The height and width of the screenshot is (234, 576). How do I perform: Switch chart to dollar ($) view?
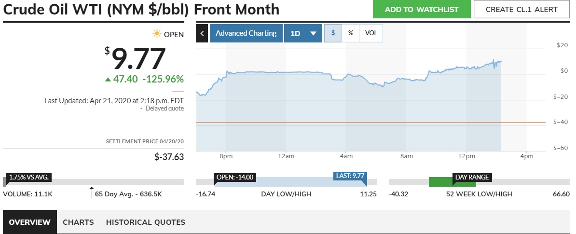(333, 33)
